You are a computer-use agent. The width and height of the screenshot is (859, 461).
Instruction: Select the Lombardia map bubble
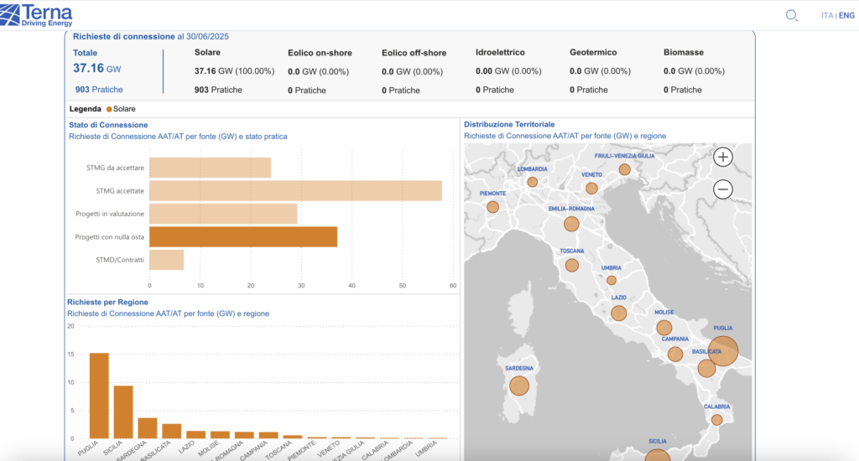pyautogui.click(x=532, y=182)
